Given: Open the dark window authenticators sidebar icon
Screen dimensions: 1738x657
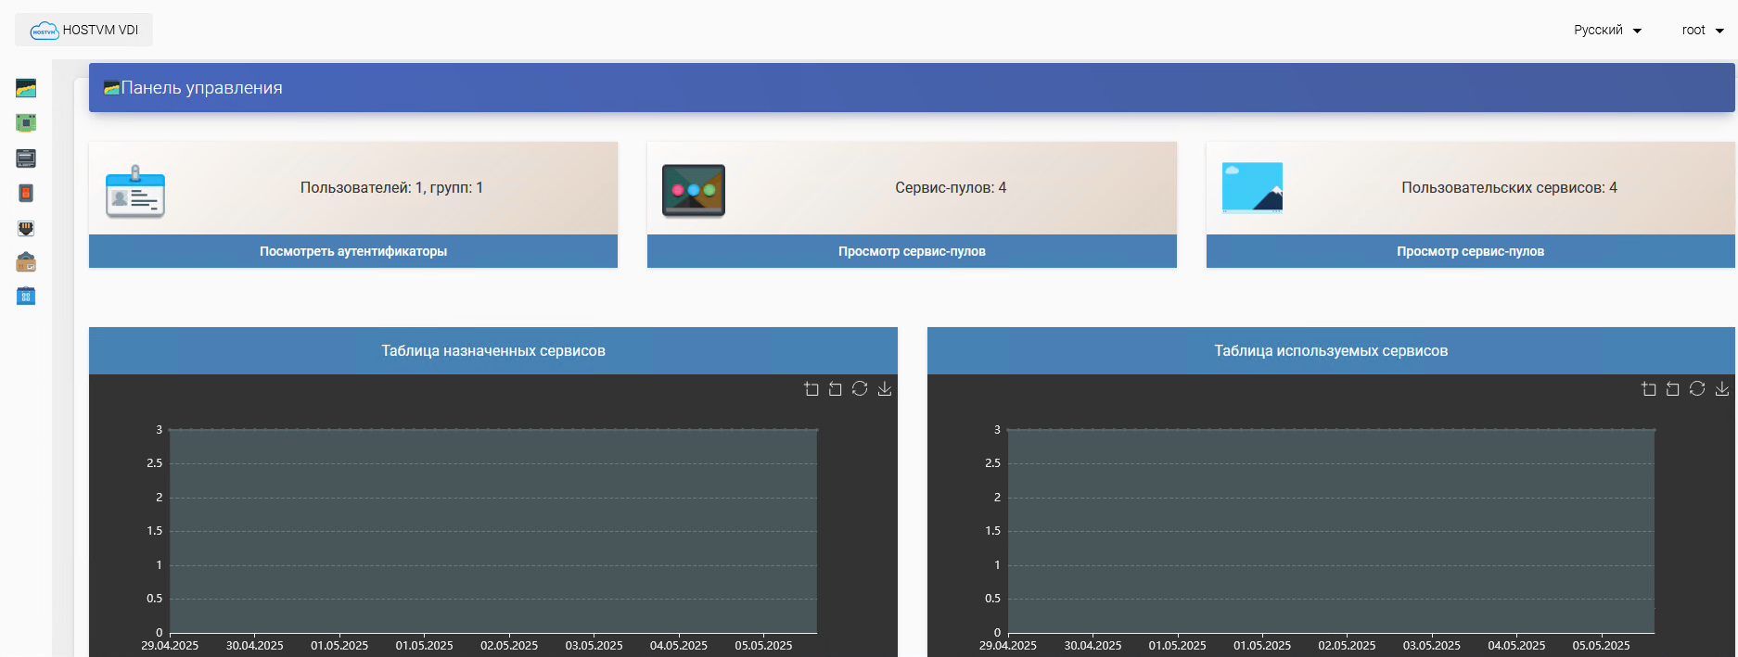Looking at the screenshot, I should [x=26, y=158].
